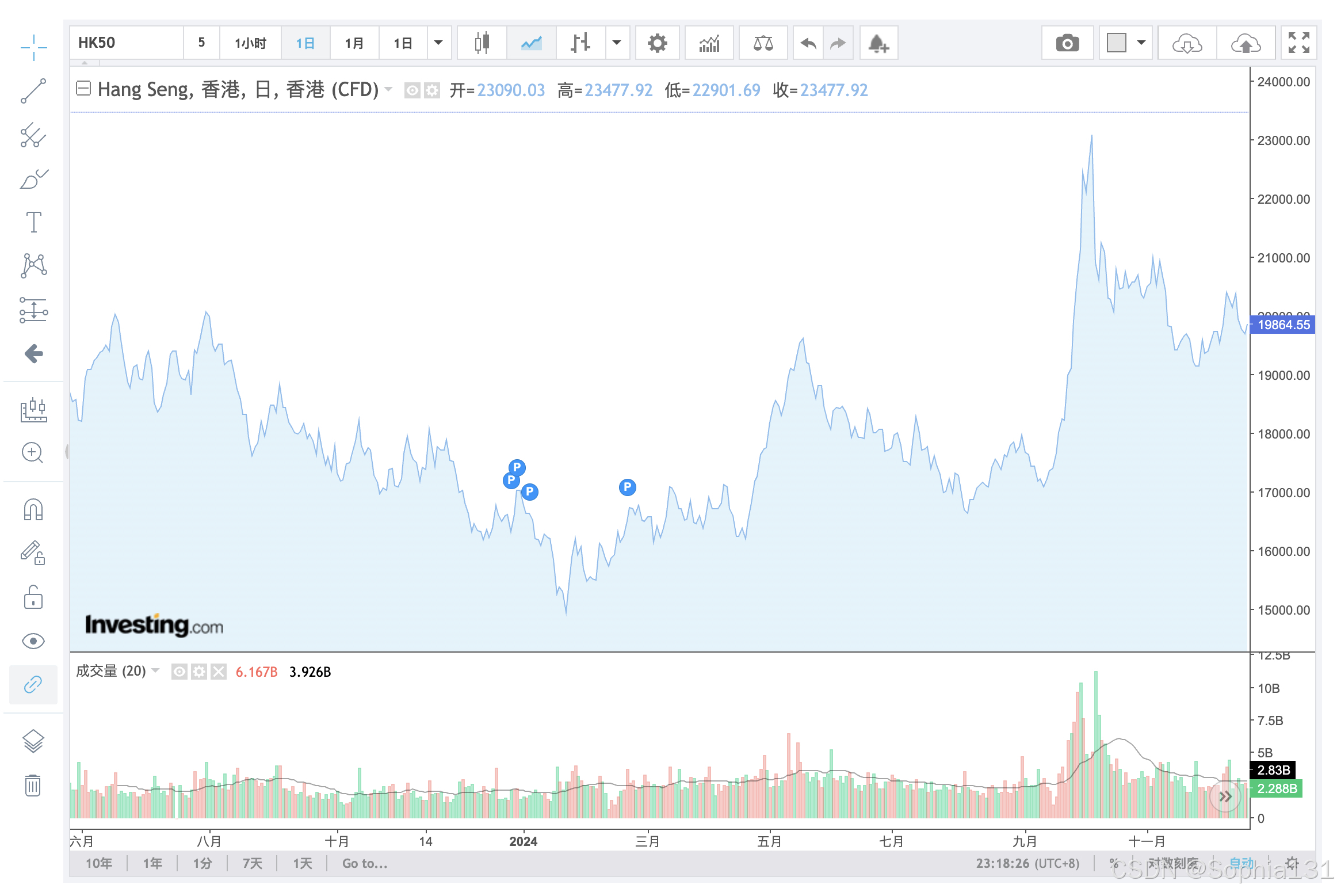
Task: Expand the chart style dropdown arrow
Action: 617,43
